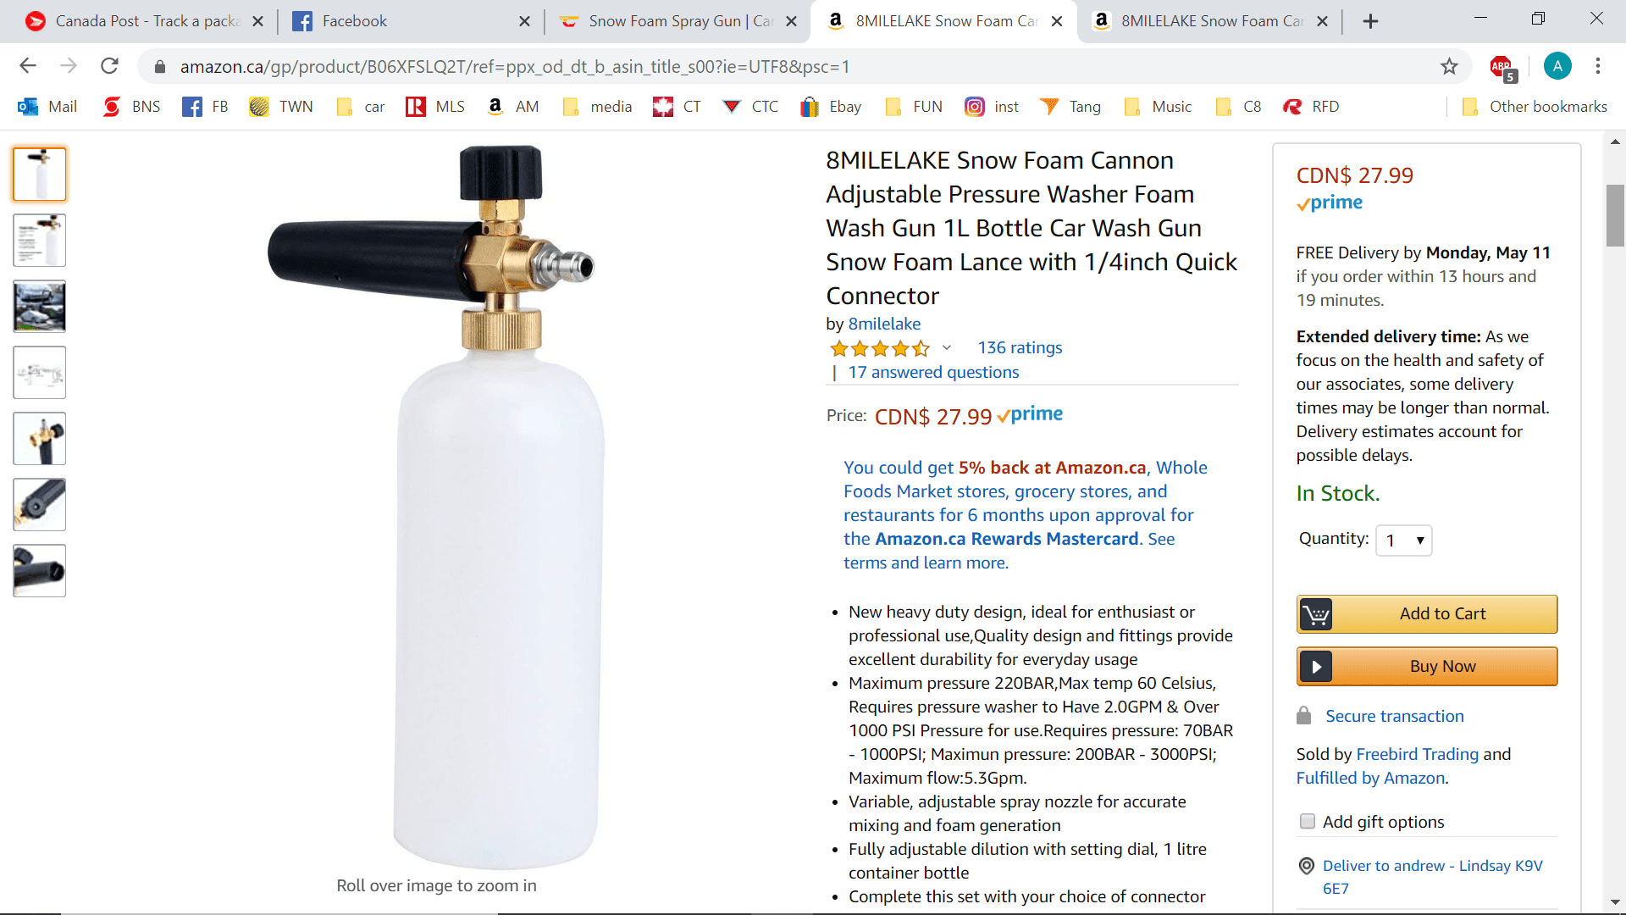Click the Buy Now button
The height and width of the screenshot is (915, 1626).
[1426, 666]
